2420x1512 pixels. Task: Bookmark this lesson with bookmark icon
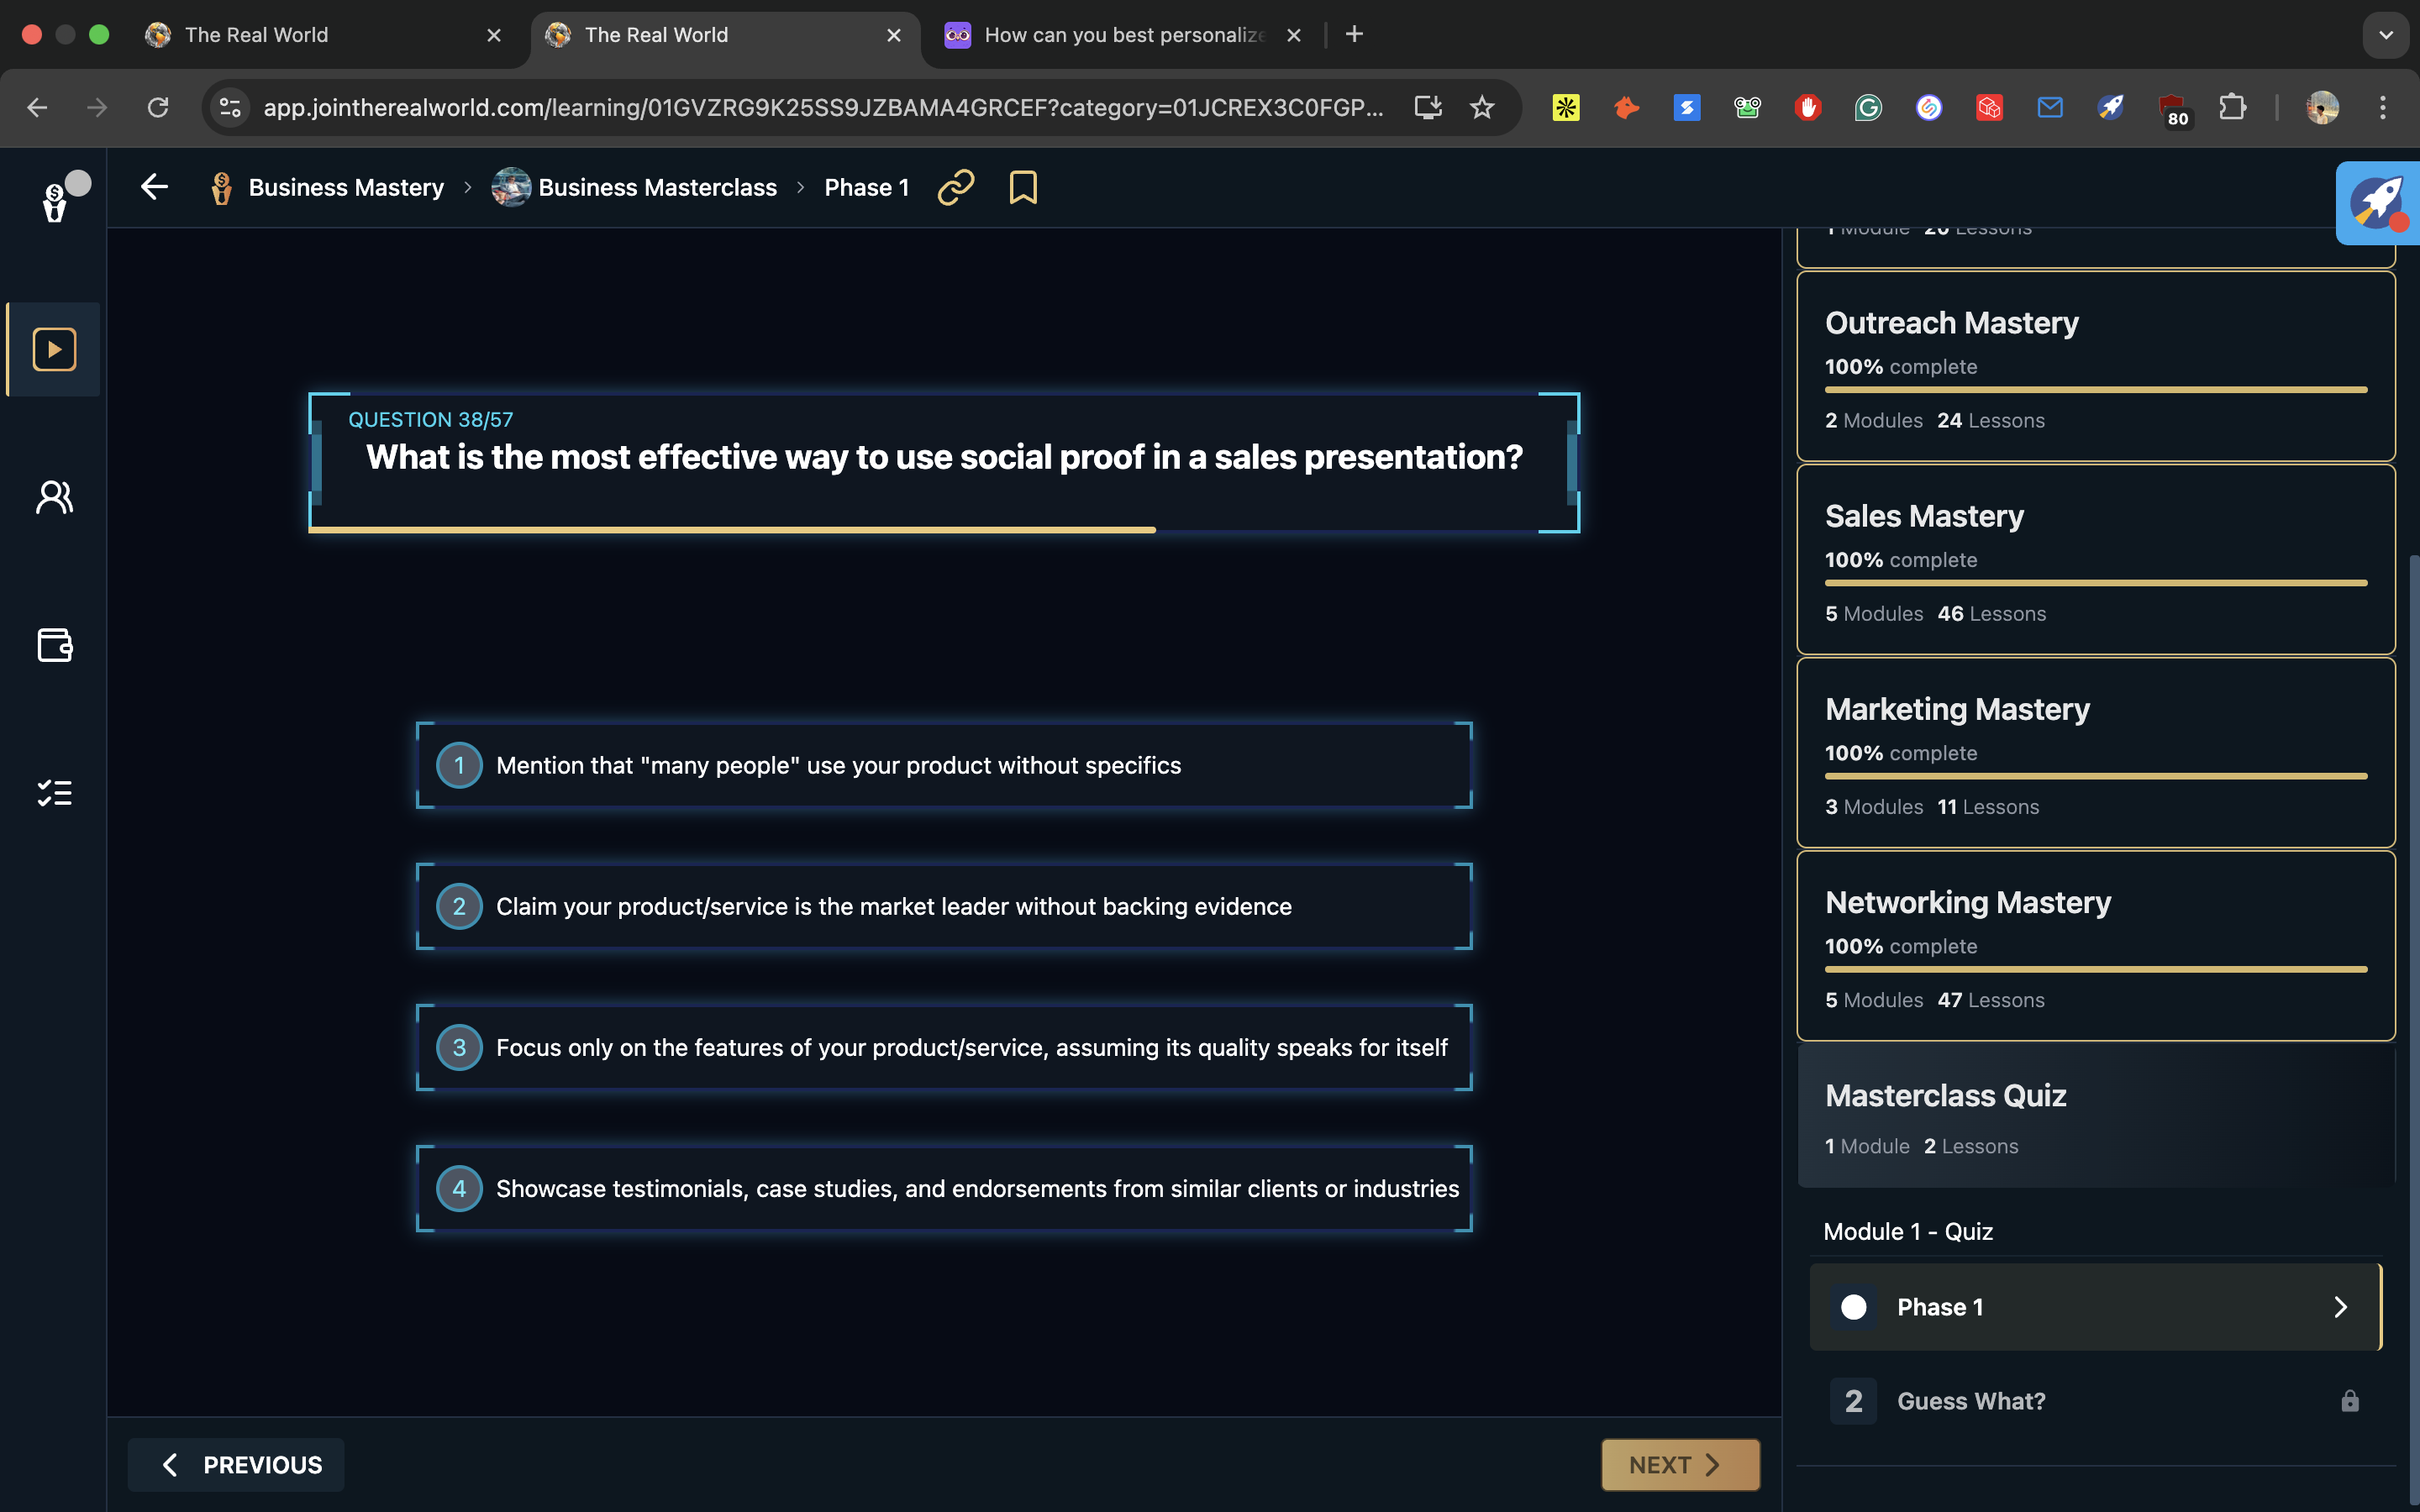tap(1022, 187)
